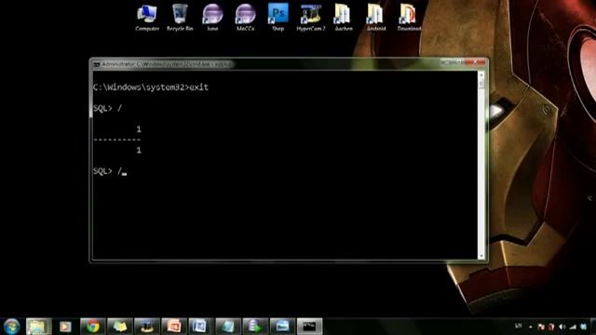Switch to the command prompt taskbar button
The height and width of the screenshot is (335, 596).
click(309, 327)
